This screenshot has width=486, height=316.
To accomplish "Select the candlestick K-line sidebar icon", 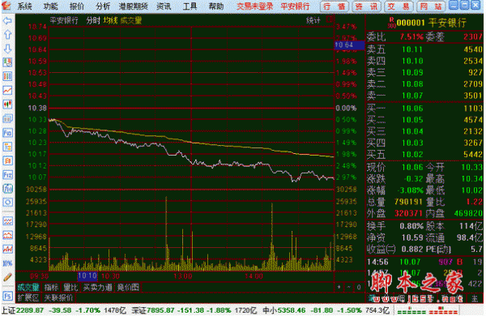I will coord(7,105).
